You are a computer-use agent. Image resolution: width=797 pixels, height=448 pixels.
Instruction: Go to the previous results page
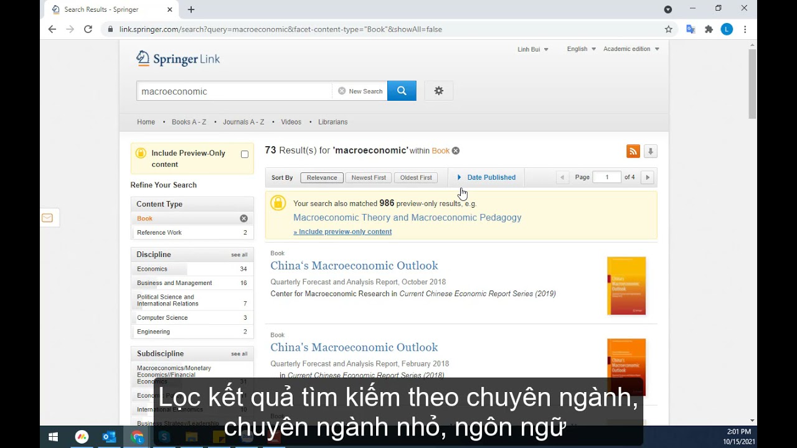click(562, 177)
